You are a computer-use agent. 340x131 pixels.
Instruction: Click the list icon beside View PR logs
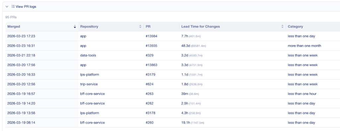(13, 7)
